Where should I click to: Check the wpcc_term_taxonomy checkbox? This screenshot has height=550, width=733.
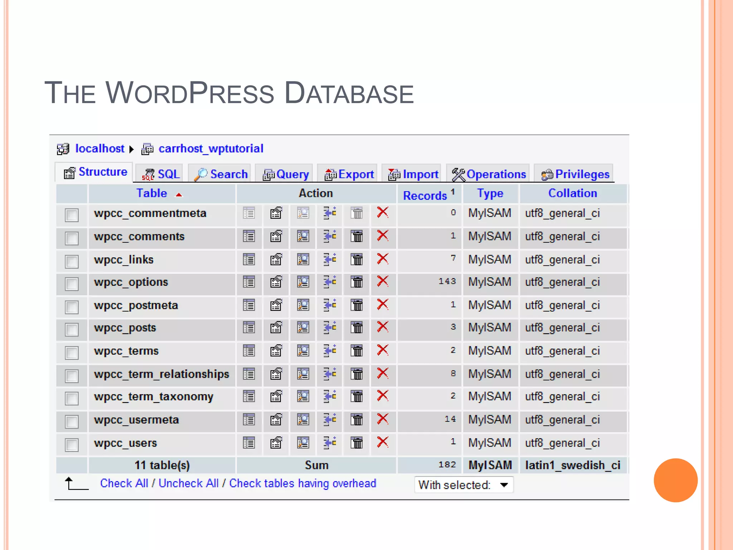pyautogui.click(x=72, y=398)
